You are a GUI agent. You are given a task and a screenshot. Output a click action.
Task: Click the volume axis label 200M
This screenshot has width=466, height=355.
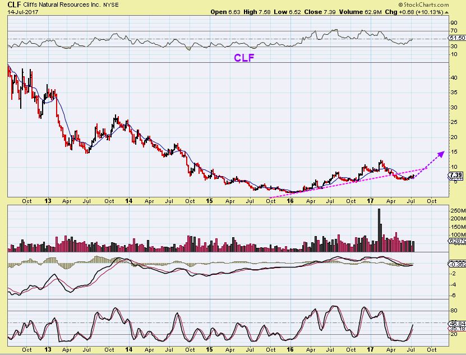(458, 219)
